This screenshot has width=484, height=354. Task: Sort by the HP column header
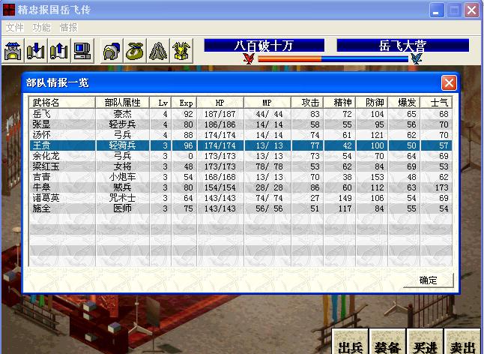point(220,103)
